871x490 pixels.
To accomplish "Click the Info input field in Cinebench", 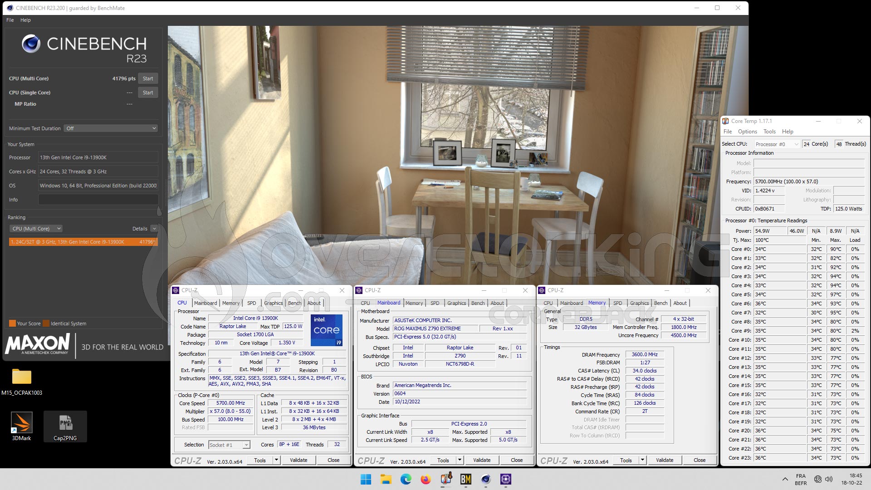I will coord(98,200).
